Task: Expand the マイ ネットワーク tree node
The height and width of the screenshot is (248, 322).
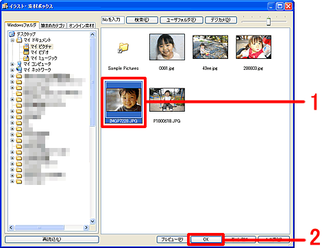Action: coord(12,70)
